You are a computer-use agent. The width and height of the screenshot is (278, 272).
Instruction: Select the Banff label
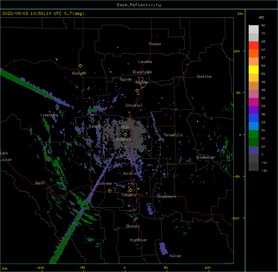(x=40, y=183)
